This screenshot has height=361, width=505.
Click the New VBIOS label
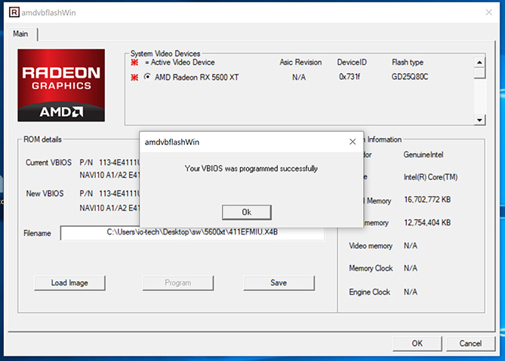pos(45,194)
